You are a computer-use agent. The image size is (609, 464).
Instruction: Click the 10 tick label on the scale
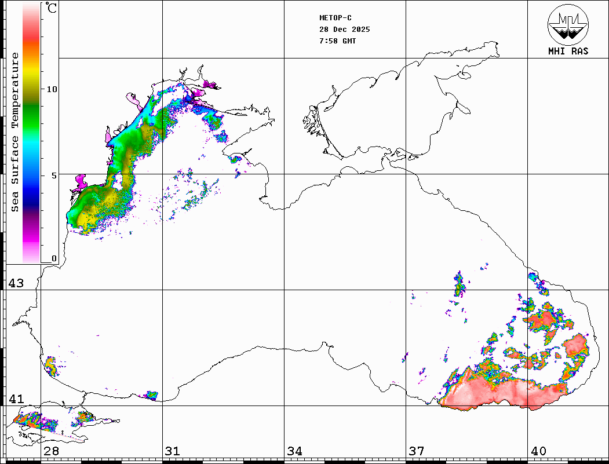click(x=52, y=89)
